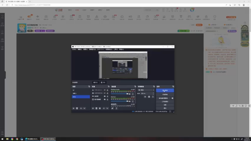Adjust the Desktop Audio volume slider
The height and width of the screenshot is (141, 251).
pyautogui.click(x=120, y=94)
